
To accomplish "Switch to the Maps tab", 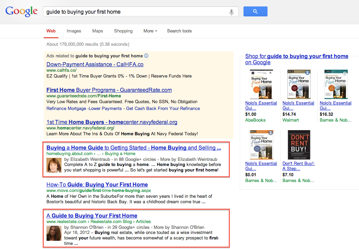I will (x=98, y=31).
